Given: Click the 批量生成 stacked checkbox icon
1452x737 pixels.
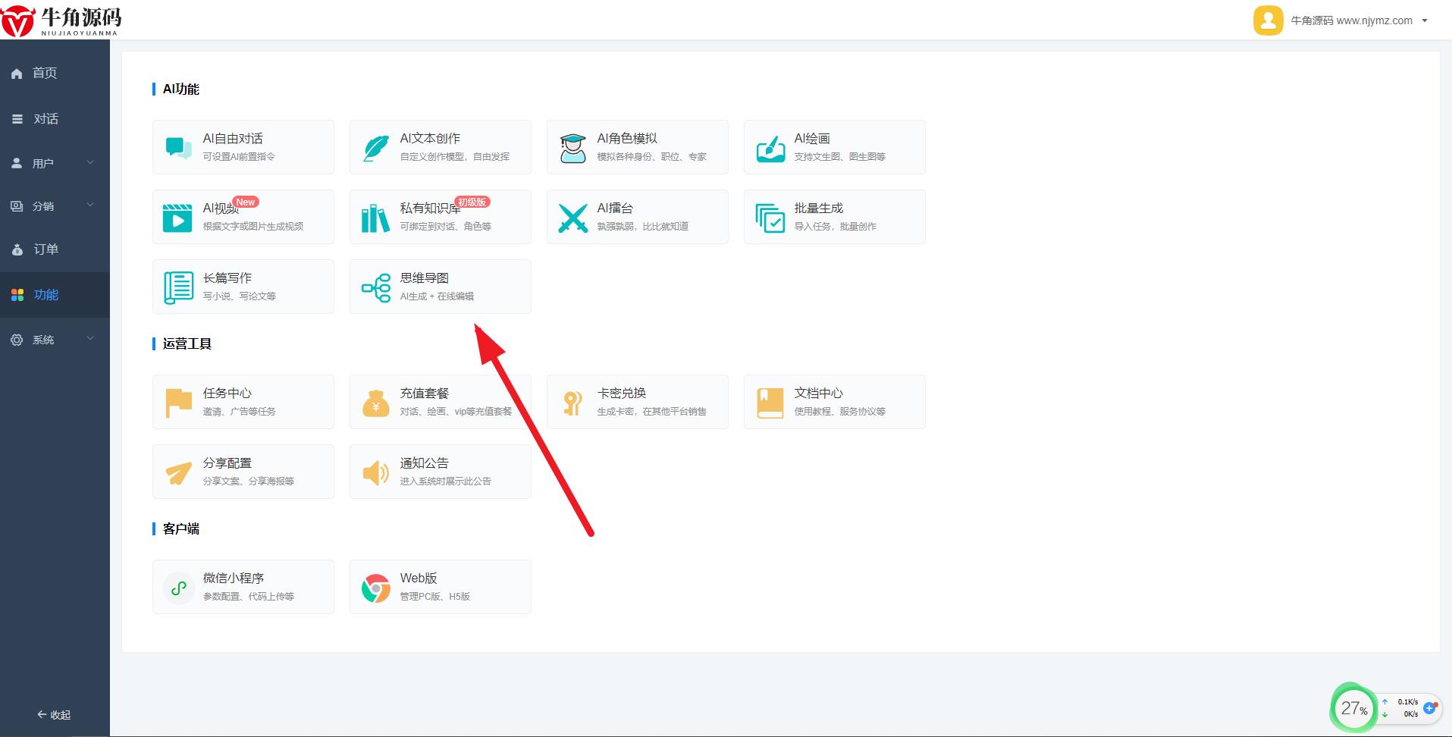Looking at the screenshot, I should pyautogui.click(x=770, y=217).
